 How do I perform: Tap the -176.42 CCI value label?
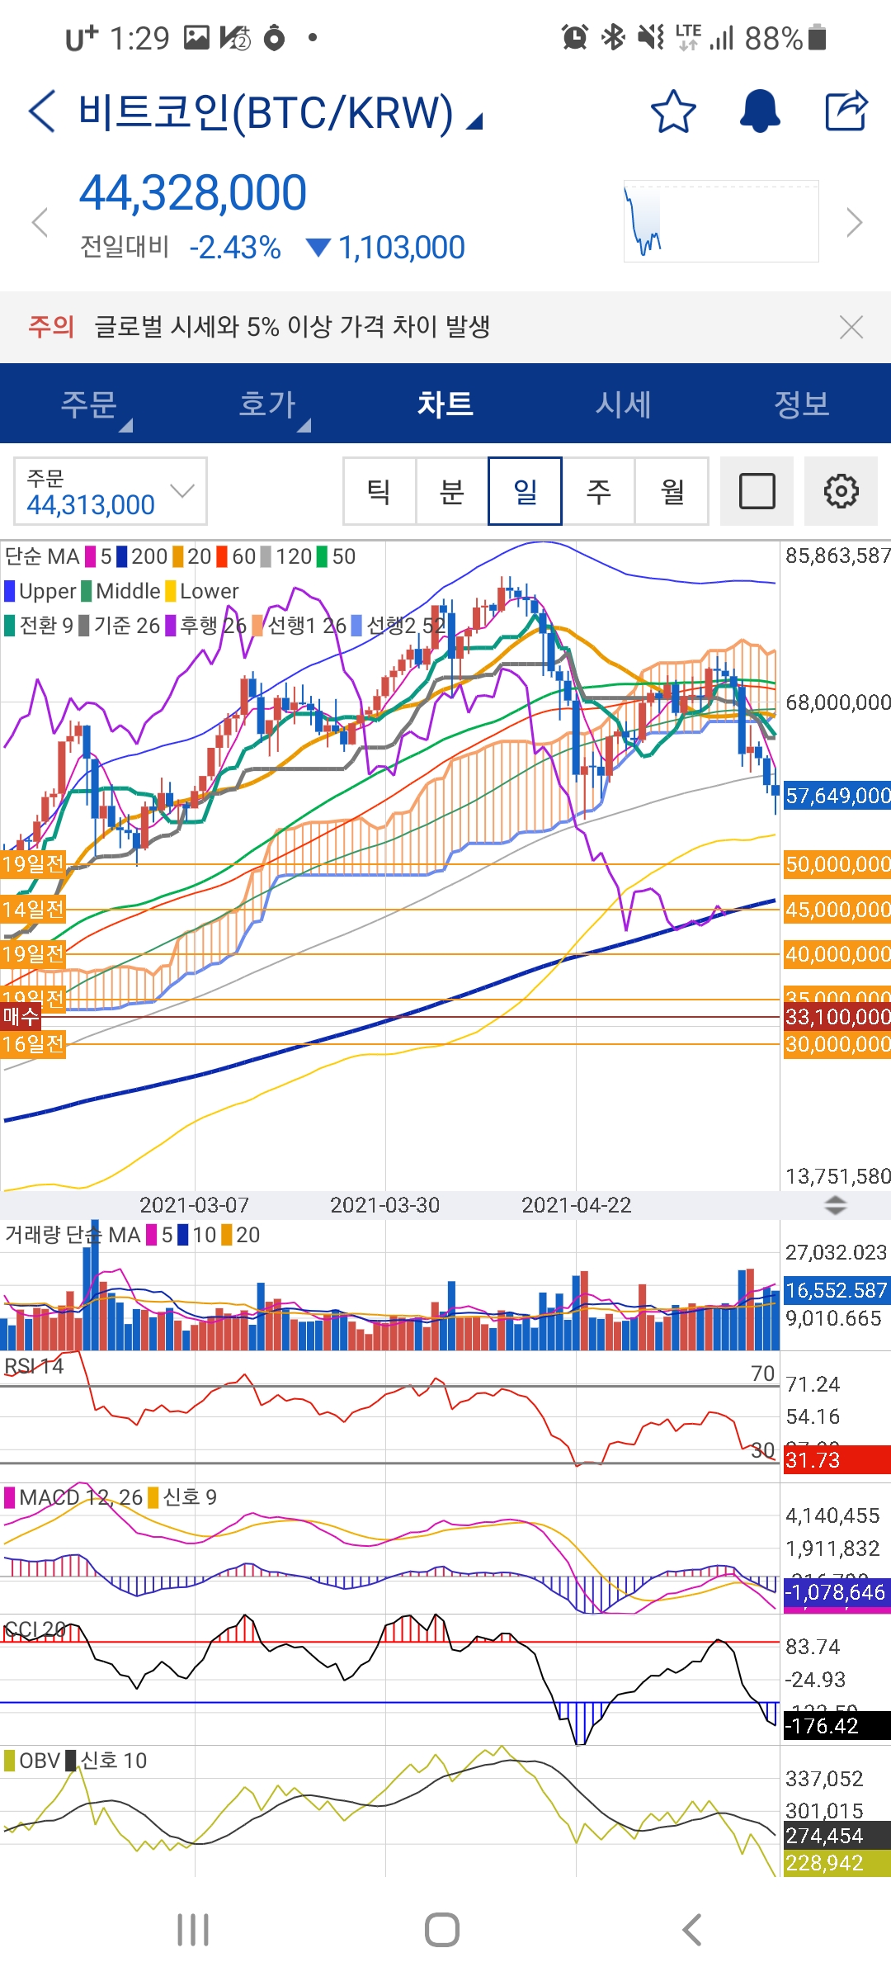pos(837,1726)
